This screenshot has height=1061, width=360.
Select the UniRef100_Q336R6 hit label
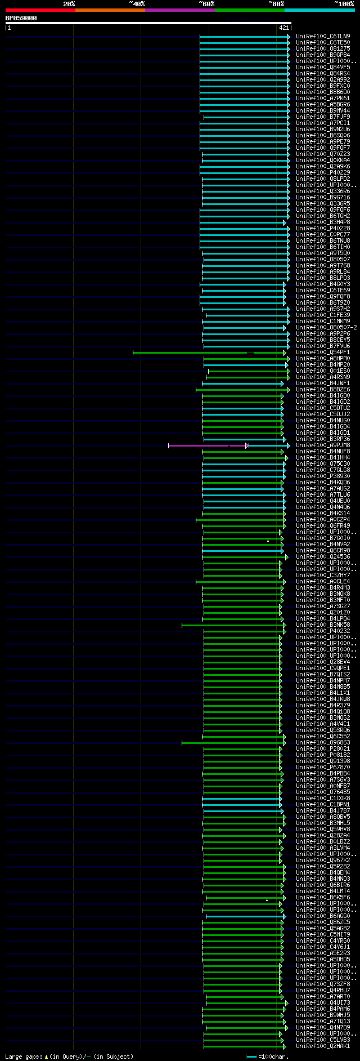[x=323, y=191]
